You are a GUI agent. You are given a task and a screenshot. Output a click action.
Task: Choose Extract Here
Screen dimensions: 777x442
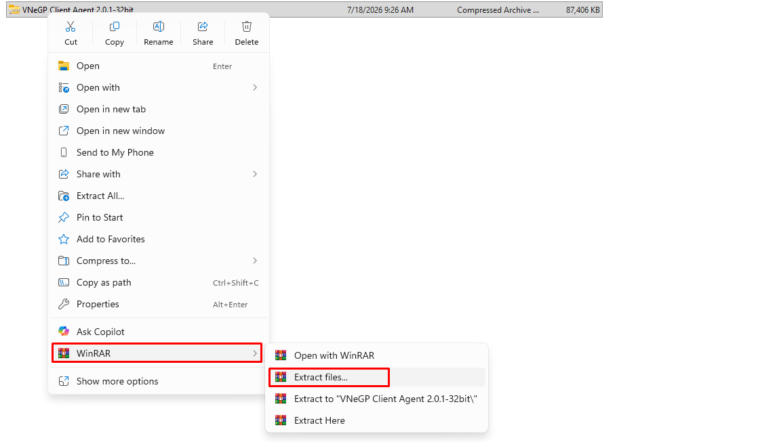point(376,421)
